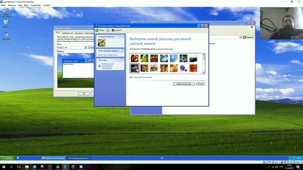Click the host taskbar search icon
The height and width of the screenshot is (170, 303).
click(x=11, y=167)
